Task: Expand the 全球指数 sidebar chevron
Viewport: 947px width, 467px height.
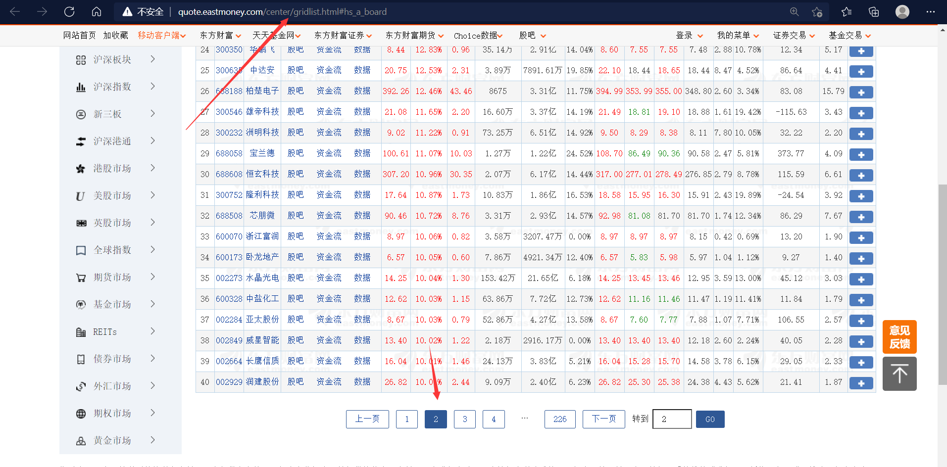Action: click(152, 249)
